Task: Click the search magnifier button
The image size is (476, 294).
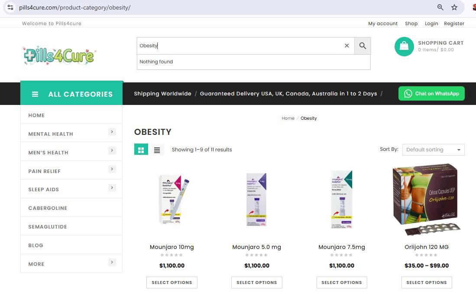Action: (363, 46)
